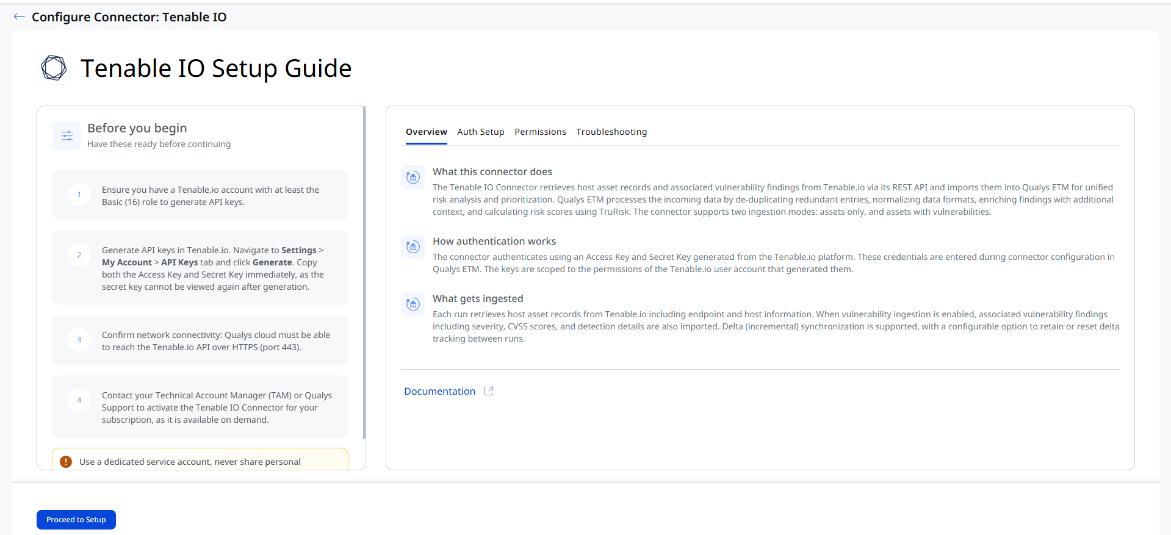
Task: Click the 'Configure Connector: Tenable IO' page title
Action: pos(129,17)
